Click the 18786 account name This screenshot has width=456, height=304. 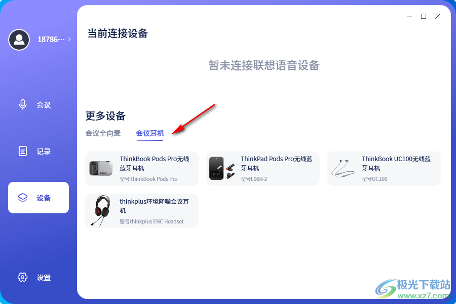point(51,40)
